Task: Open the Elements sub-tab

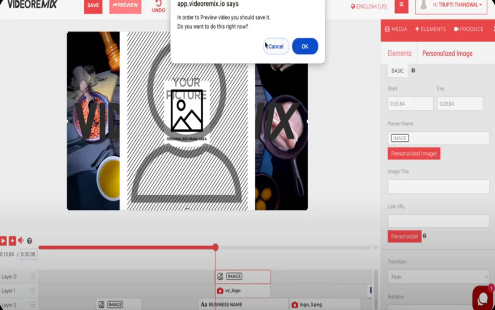Action: 400,54
